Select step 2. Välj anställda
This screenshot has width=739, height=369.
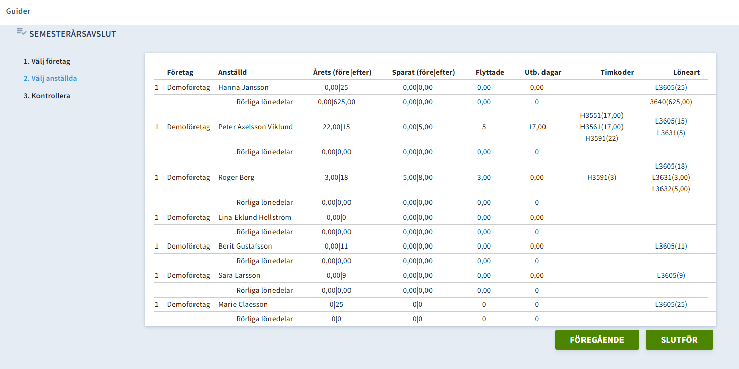click(x=50, y=78)
